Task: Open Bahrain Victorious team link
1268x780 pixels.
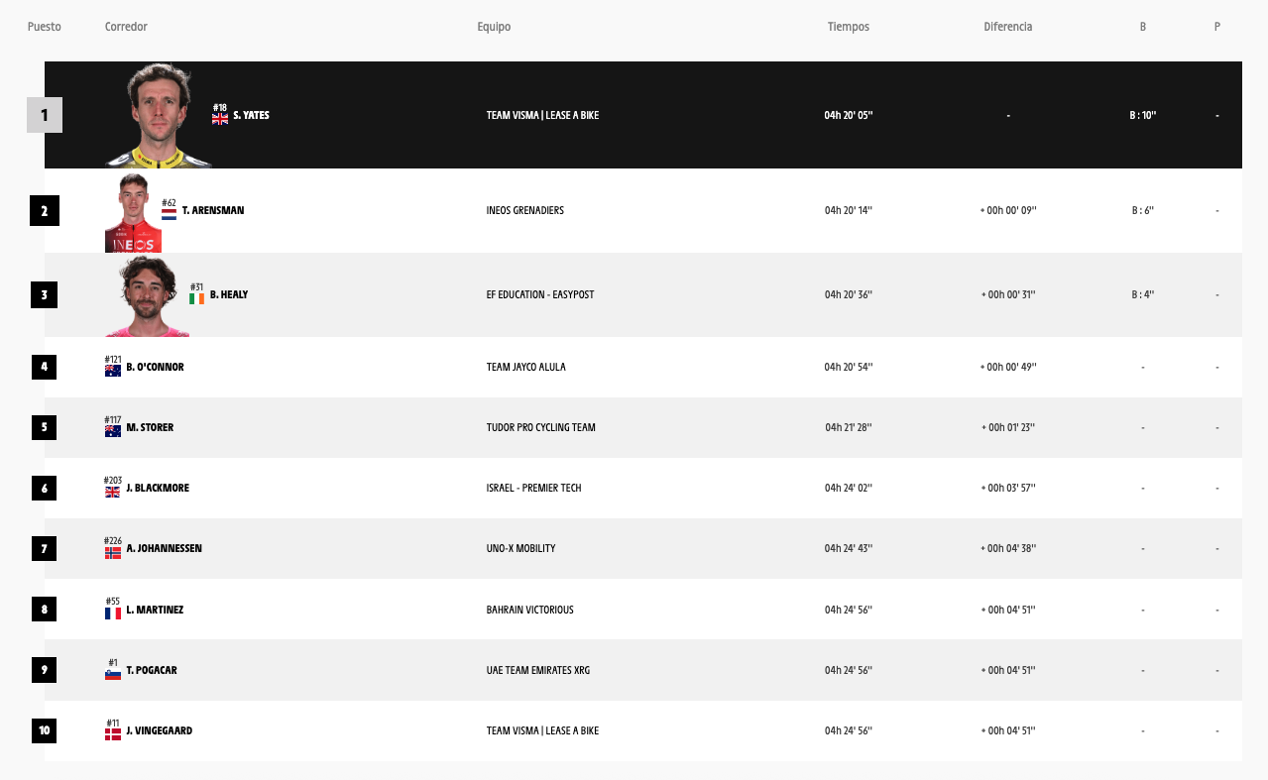Action: 529,610
